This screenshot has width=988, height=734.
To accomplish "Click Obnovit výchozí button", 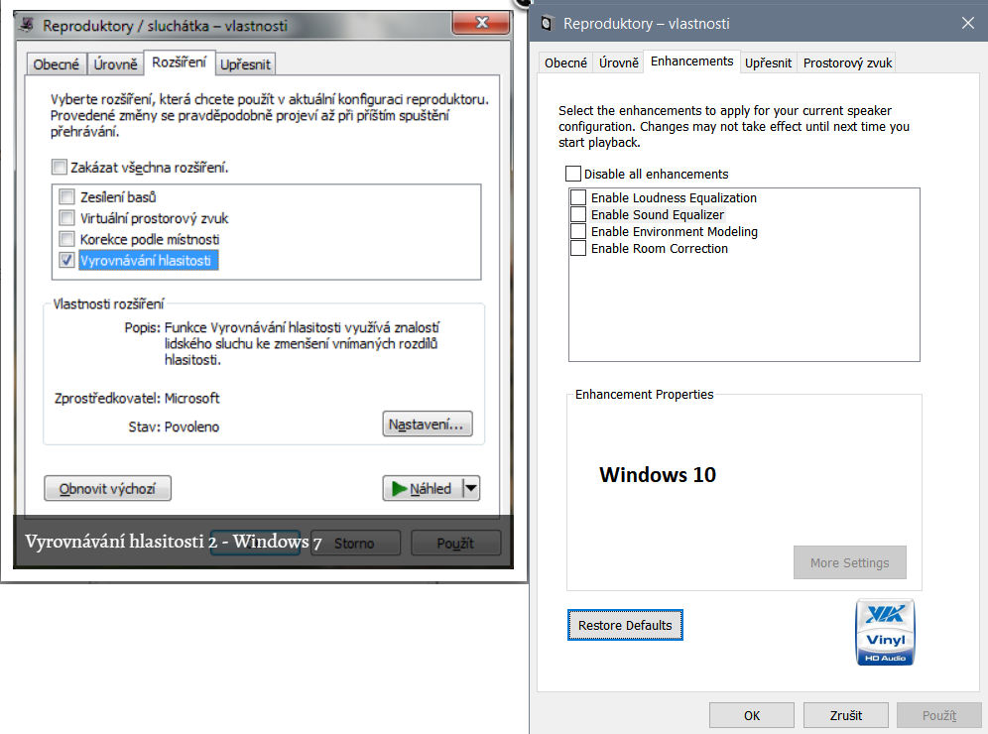I will tap(107, 488).
